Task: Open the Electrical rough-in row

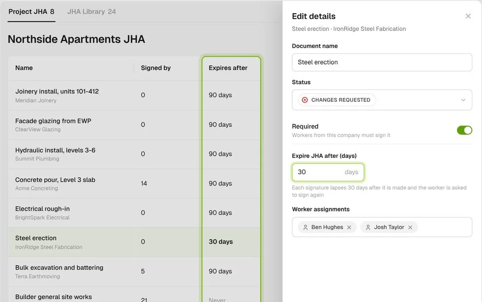Action: (134, 213)
